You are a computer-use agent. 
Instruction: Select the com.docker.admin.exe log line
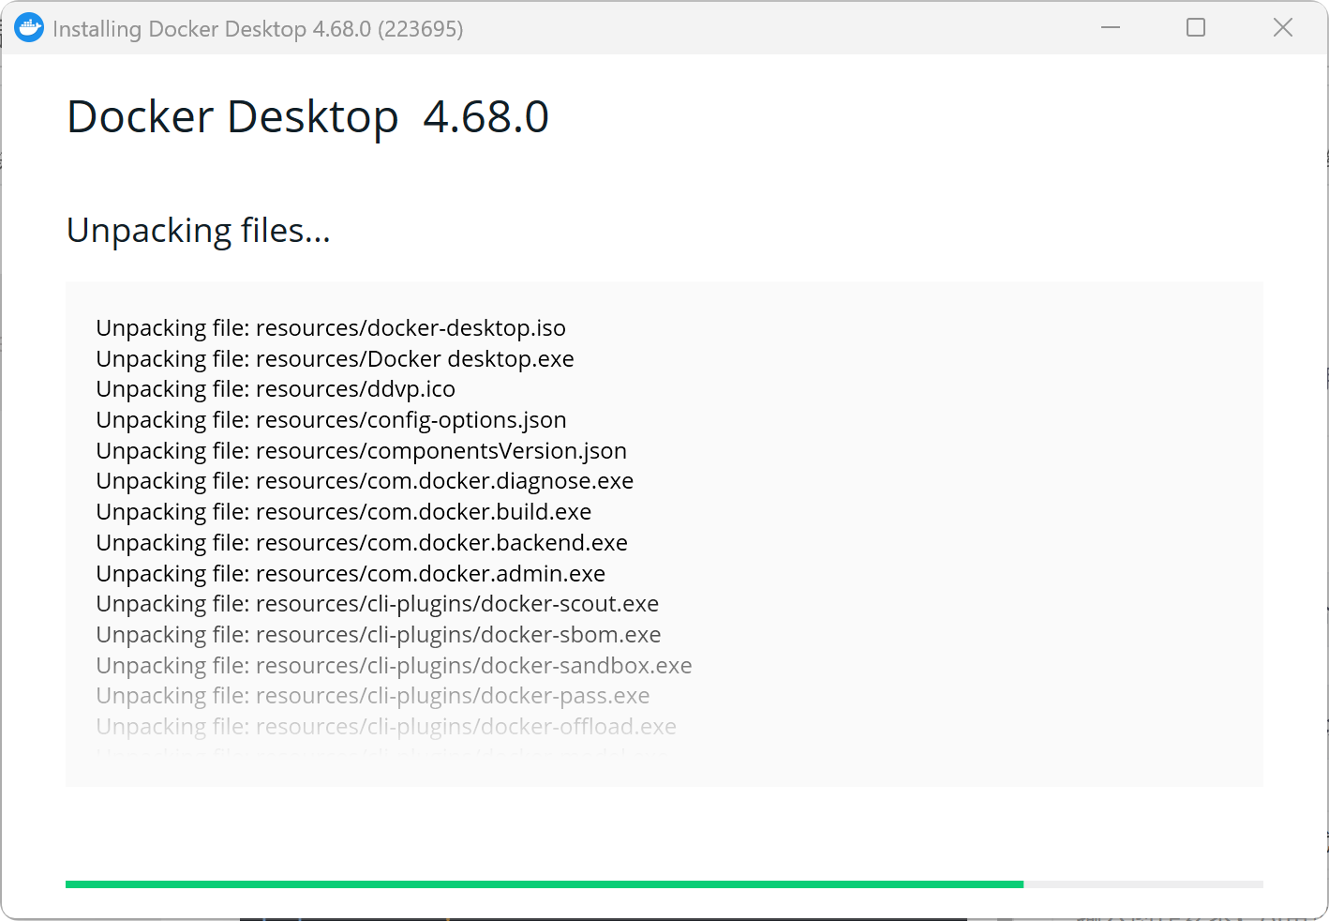pos(351,574)
